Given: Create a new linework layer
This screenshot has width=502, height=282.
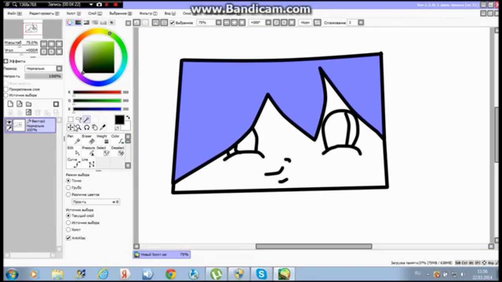Looking at the screenshot, I should pyautogui.click(x=19, y=104).
